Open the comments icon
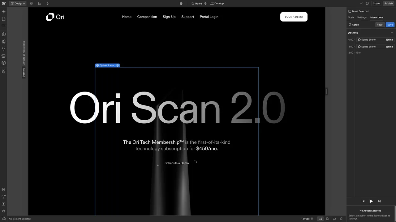The height and width of the screenshot is (222, 396). (x=367, y=3)
